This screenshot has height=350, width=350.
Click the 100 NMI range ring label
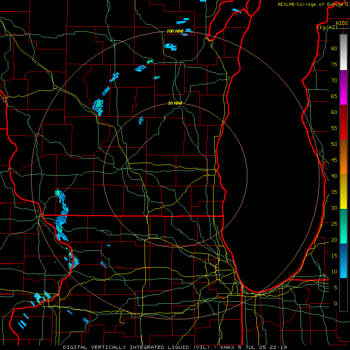coord(175,31)
